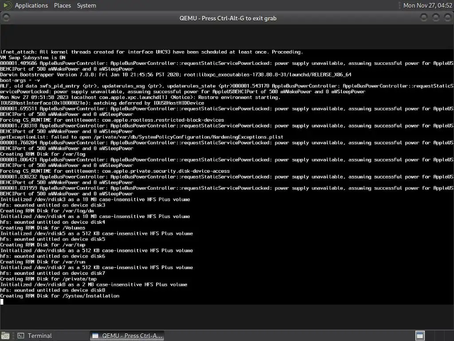Click 'Creating RAM Disk for /var/log/dm'
454x341 pixels.
(47, 211)
